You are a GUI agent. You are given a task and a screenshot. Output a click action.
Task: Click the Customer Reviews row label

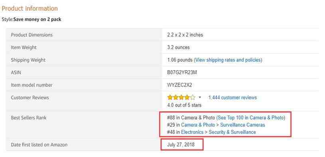30,98
